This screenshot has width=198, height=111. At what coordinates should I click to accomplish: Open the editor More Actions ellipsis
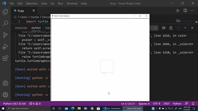pyautogui.click(x=192, y=10)
